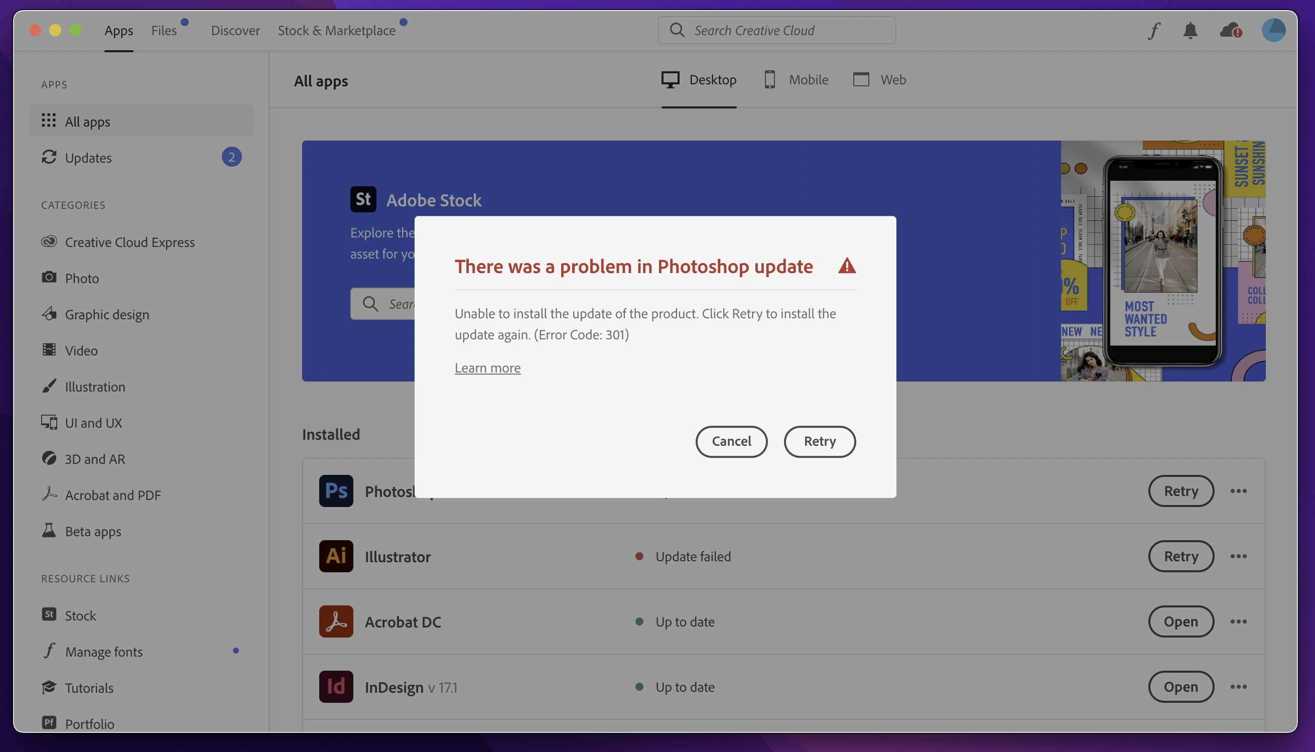This screenshot has height=752, width=1315.
Task: Open the Photo category
Action: click(142, 278)
